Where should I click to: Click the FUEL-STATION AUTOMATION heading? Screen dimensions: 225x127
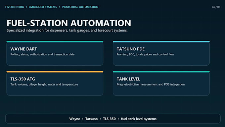pyautogui.click(x=69, y=23)
